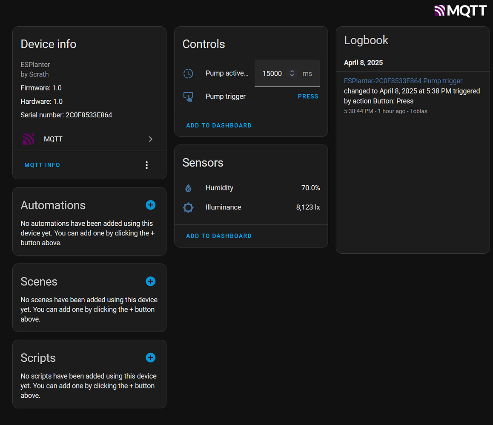This screenshot has width=493, height=425.
Task: Click the humidity droplet icon in Sensors
Action: tap(188, 188)
